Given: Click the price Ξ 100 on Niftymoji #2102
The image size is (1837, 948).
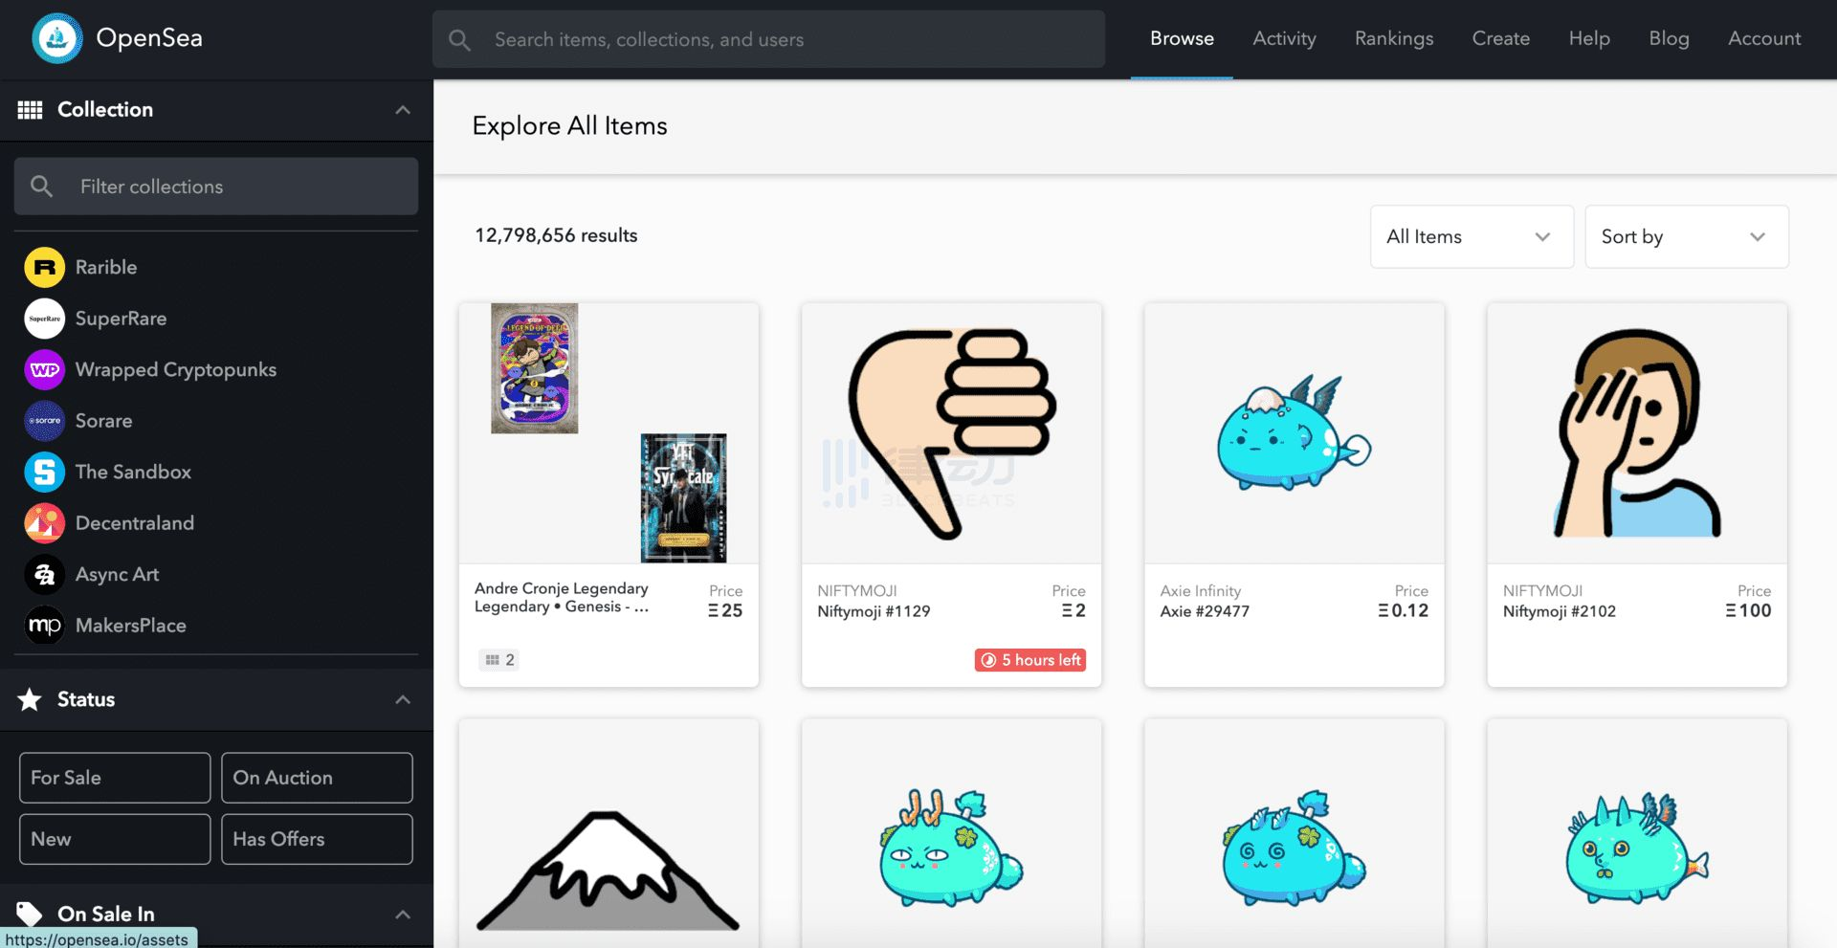Looking at the screenshot, I should pyautogui.click(x=1748, y=610).
